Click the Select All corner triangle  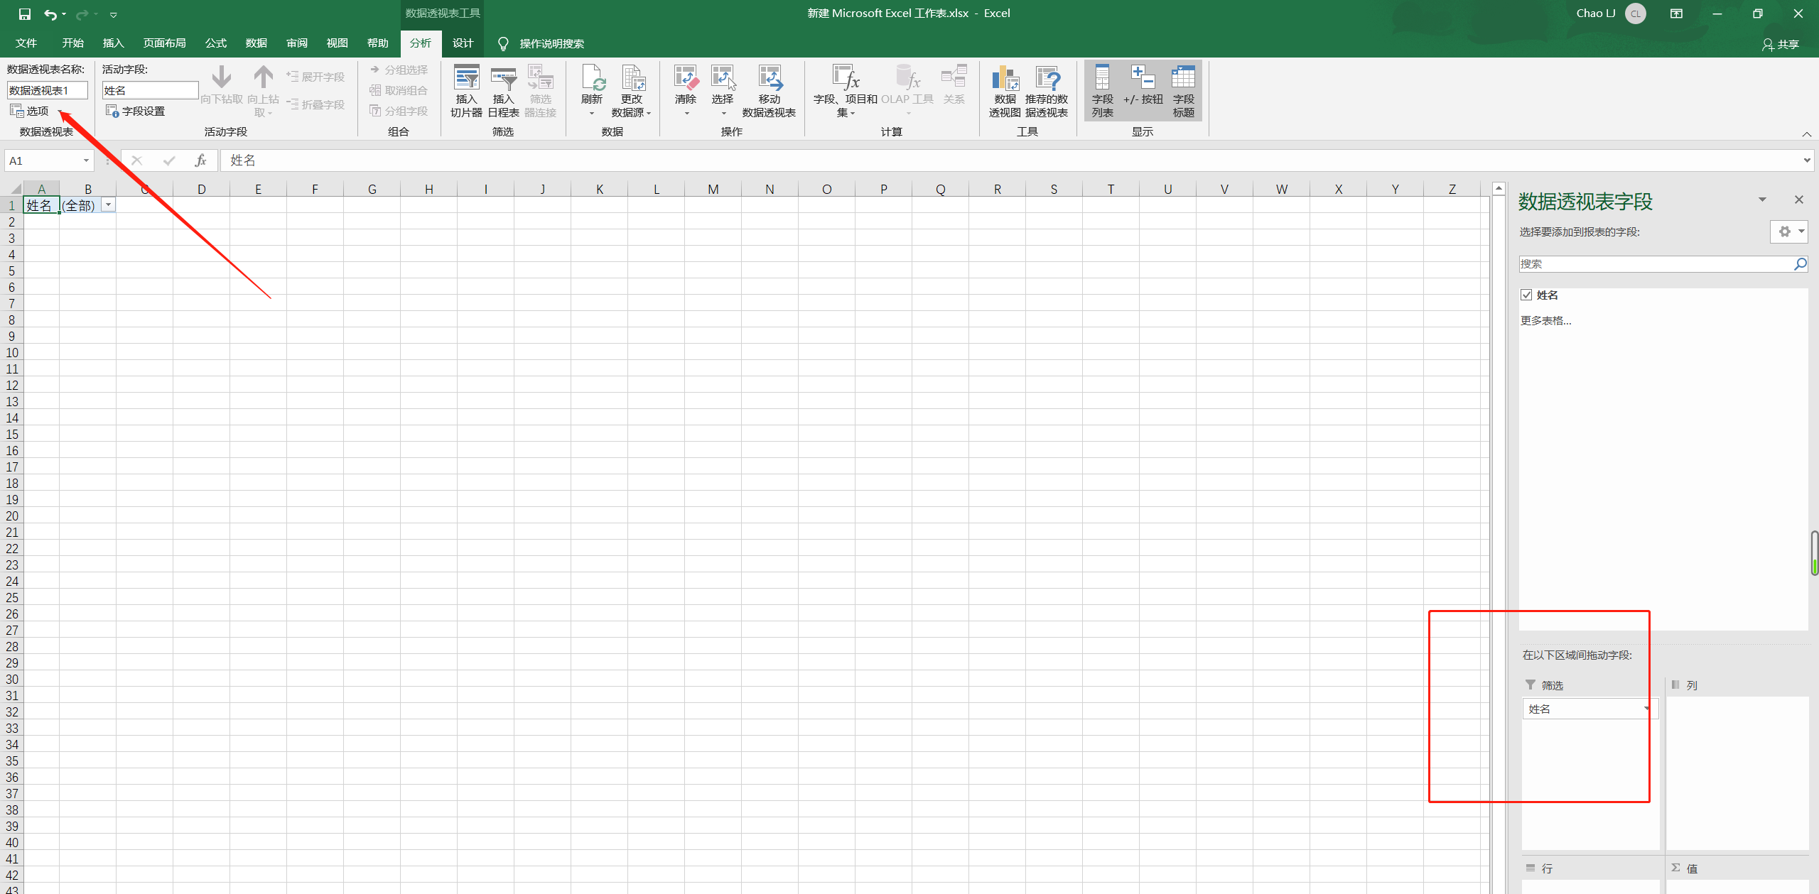click(15, 189)
